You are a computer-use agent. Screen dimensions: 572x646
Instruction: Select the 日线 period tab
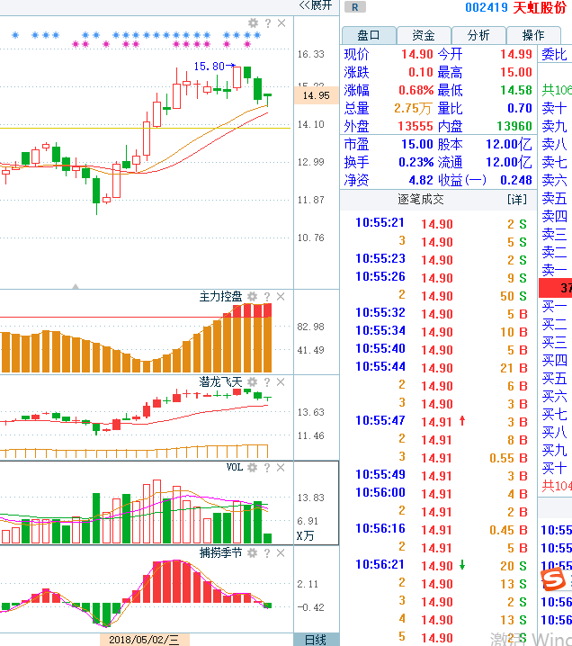click(x=316, y=640)
